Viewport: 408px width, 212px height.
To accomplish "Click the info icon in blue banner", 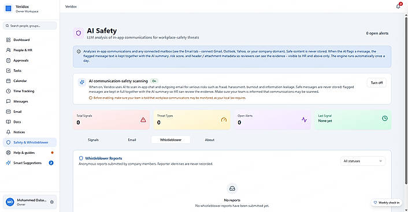I will 79,51.
